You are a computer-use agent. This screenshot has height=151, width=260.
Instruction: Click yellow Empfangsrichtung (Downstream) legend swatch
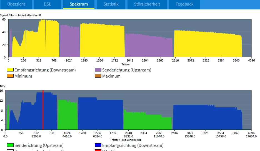pyautogui.click(x=10, y=70)
